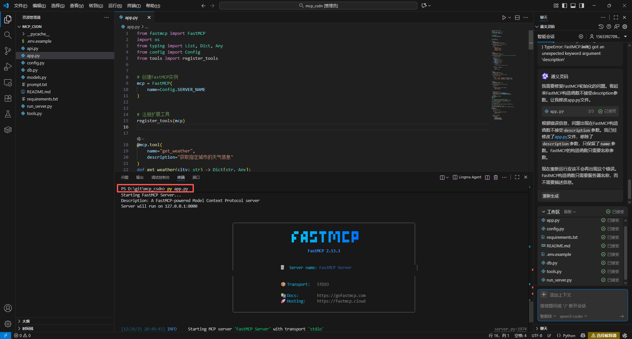The height and width of the screenshot is (339, 632).
Task: Open the Testing flask view
Action: click(8, 114)
